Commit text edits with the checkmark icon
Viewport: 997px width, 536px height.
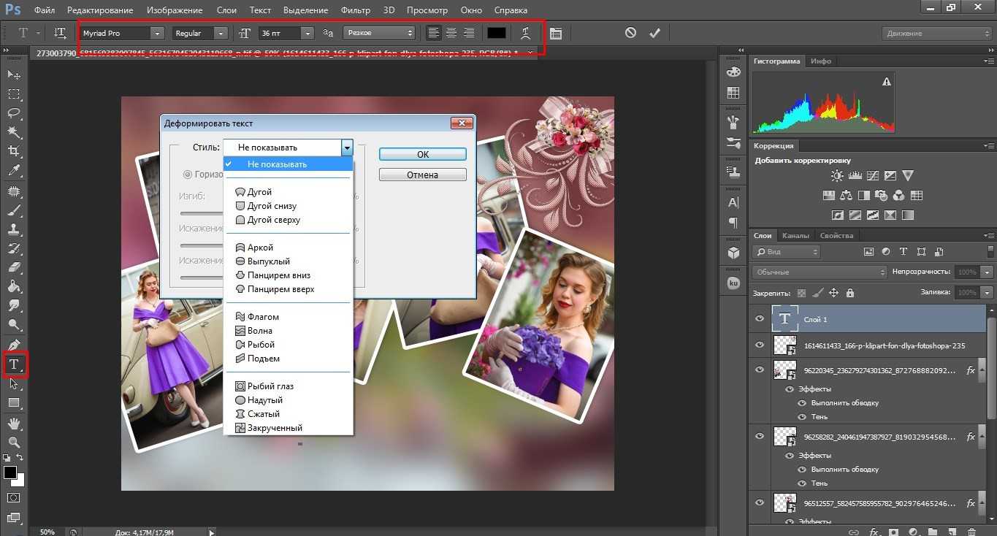[654, 33]
